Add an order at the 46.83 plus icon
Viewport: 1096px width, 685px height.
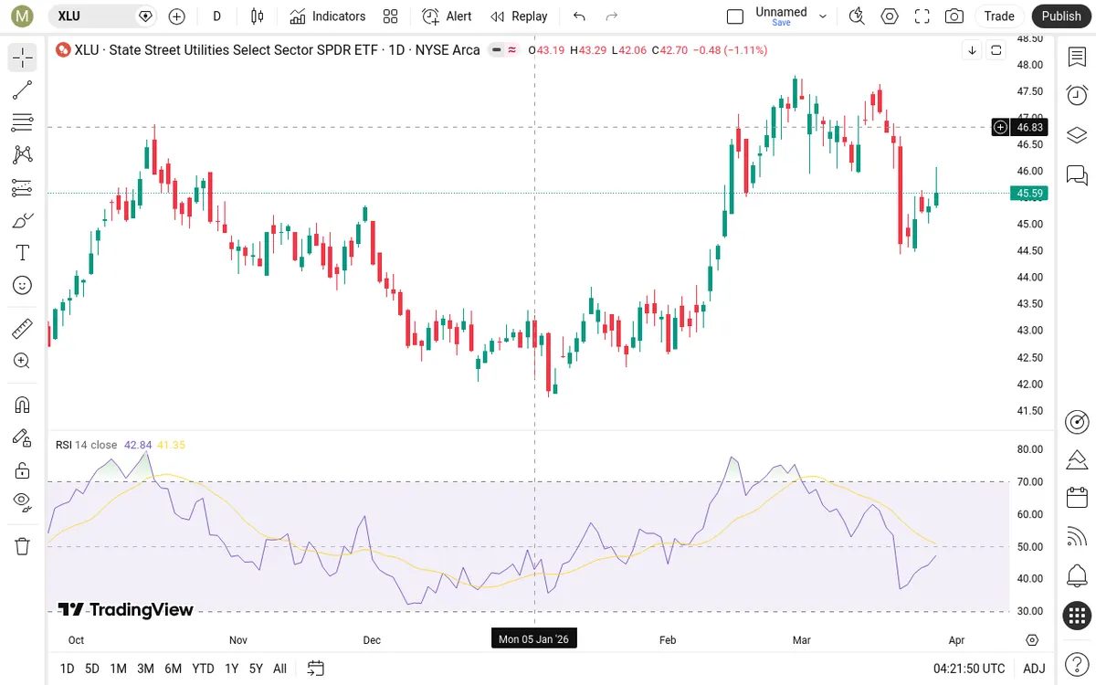(x=1001, y=127)
